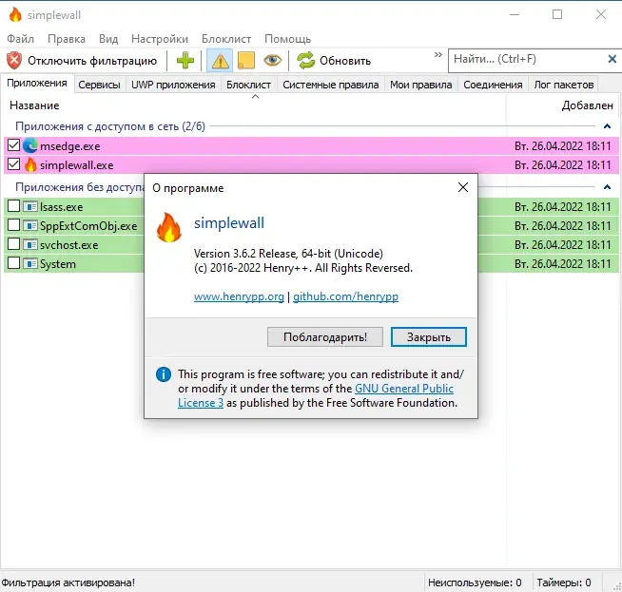622x592 pixels.
Task: Uncheck the msedge.exe checkbox
Action: (x=14, y=145)
